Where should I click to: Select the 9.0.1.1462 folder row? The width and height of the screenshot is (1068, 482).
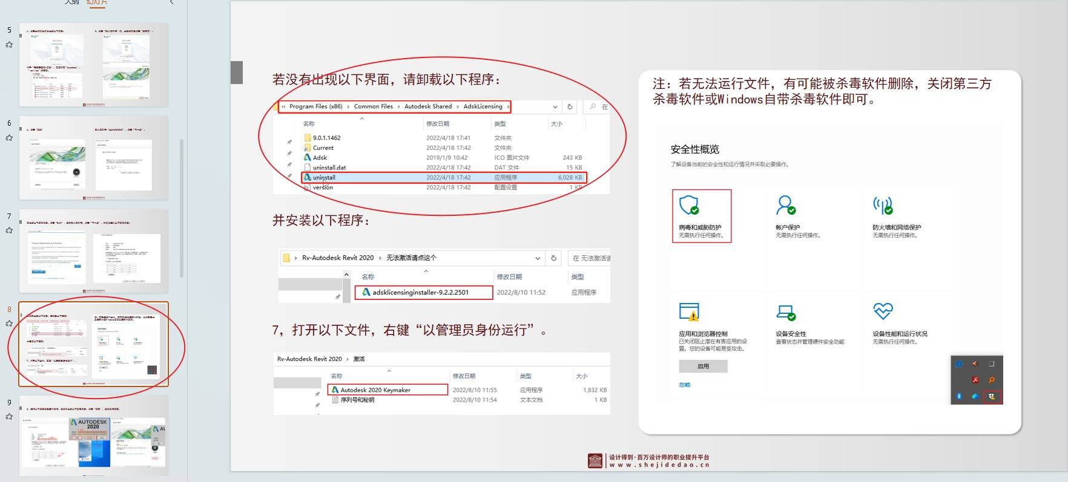443,138
